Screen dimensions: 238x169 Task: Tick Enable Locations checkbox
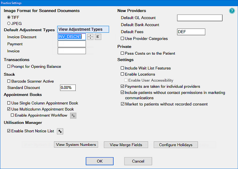(x=122, y=74)
